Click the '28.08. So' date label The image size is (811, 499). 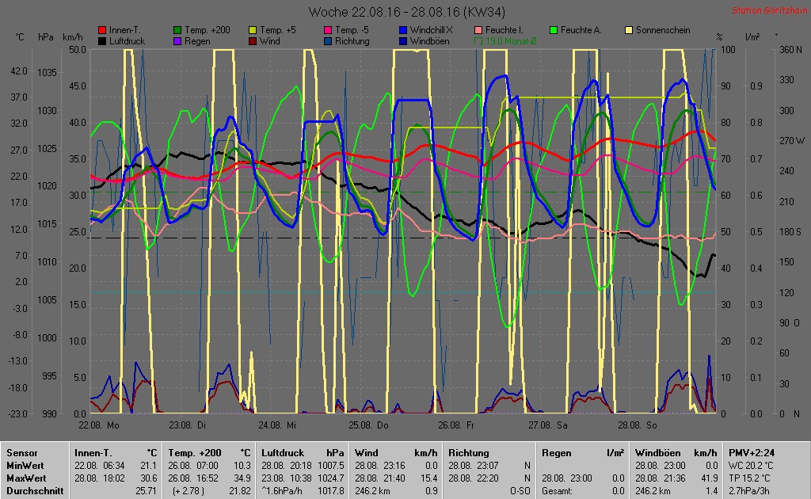(638, 425)
